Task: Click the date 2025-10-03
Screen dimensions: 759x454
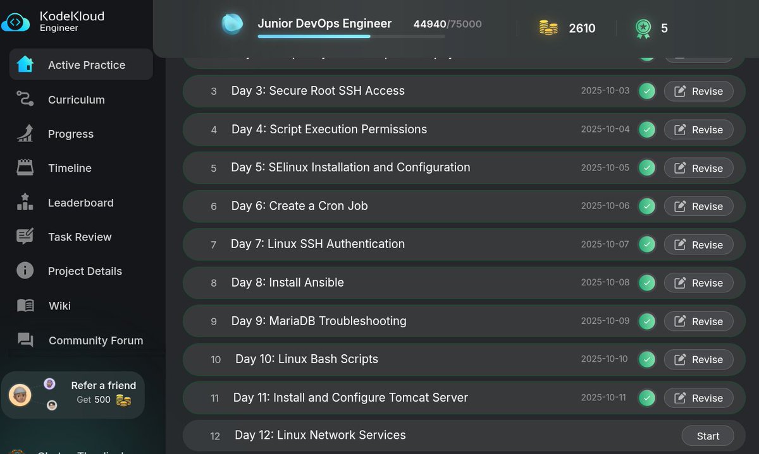Action: pyautogui.click(x=605, y=91)
